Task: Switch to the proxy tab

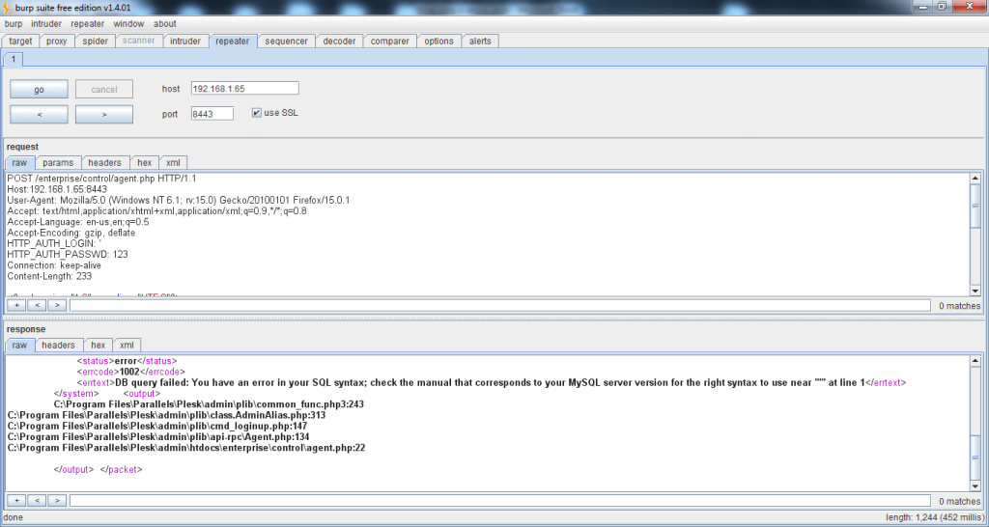Action: tap(57, 41)
